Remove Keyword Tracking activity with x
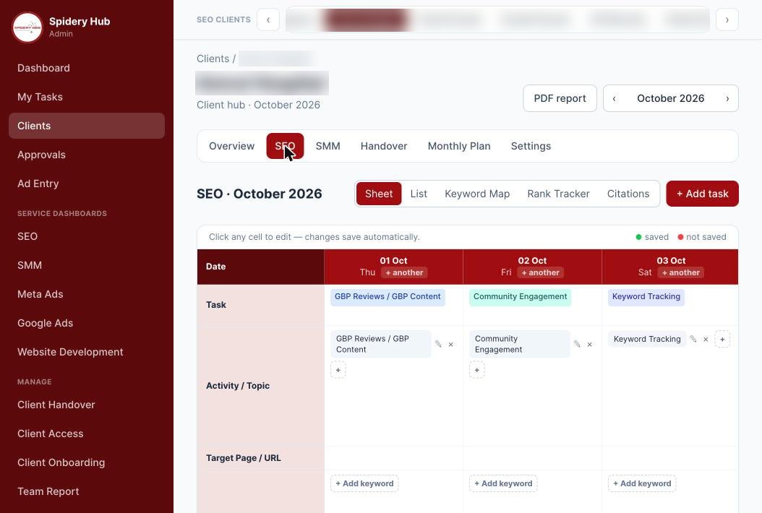Viewport: 762px width, 513px height. coord(706,340)
